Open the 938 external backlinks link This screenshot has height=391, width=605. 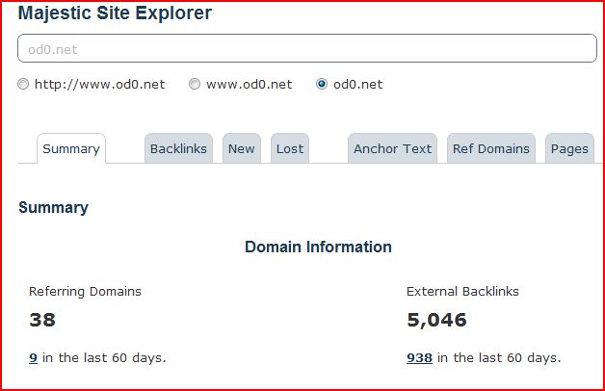pos(419,358)
